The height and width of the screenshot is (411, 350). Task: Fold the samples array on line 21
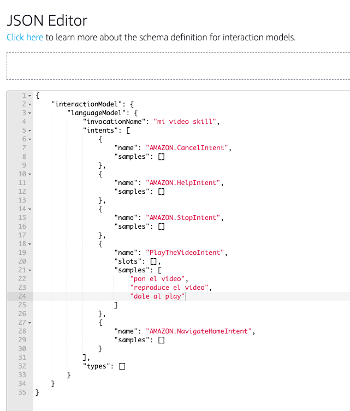tap(29, 270)
